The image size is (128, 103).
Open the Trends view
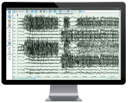[9, 22]
